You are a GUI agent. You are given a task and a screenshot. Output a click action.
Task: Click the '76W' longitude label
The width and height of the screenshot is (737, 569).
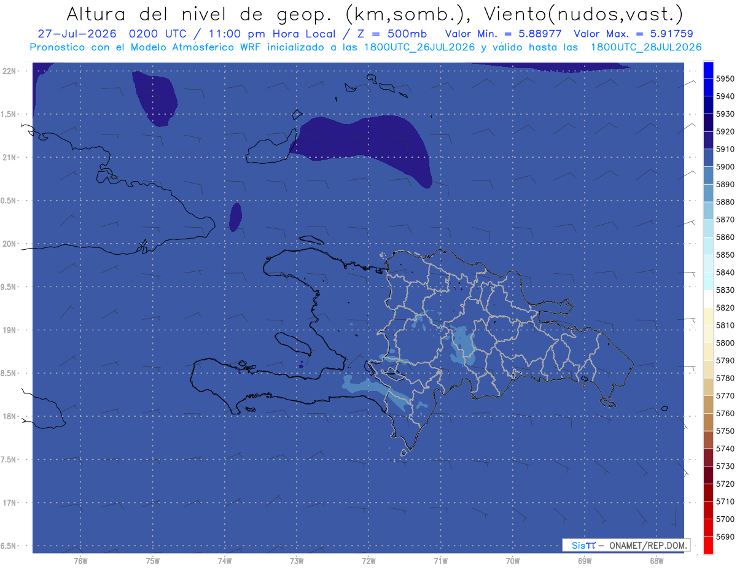coord(80,560)
